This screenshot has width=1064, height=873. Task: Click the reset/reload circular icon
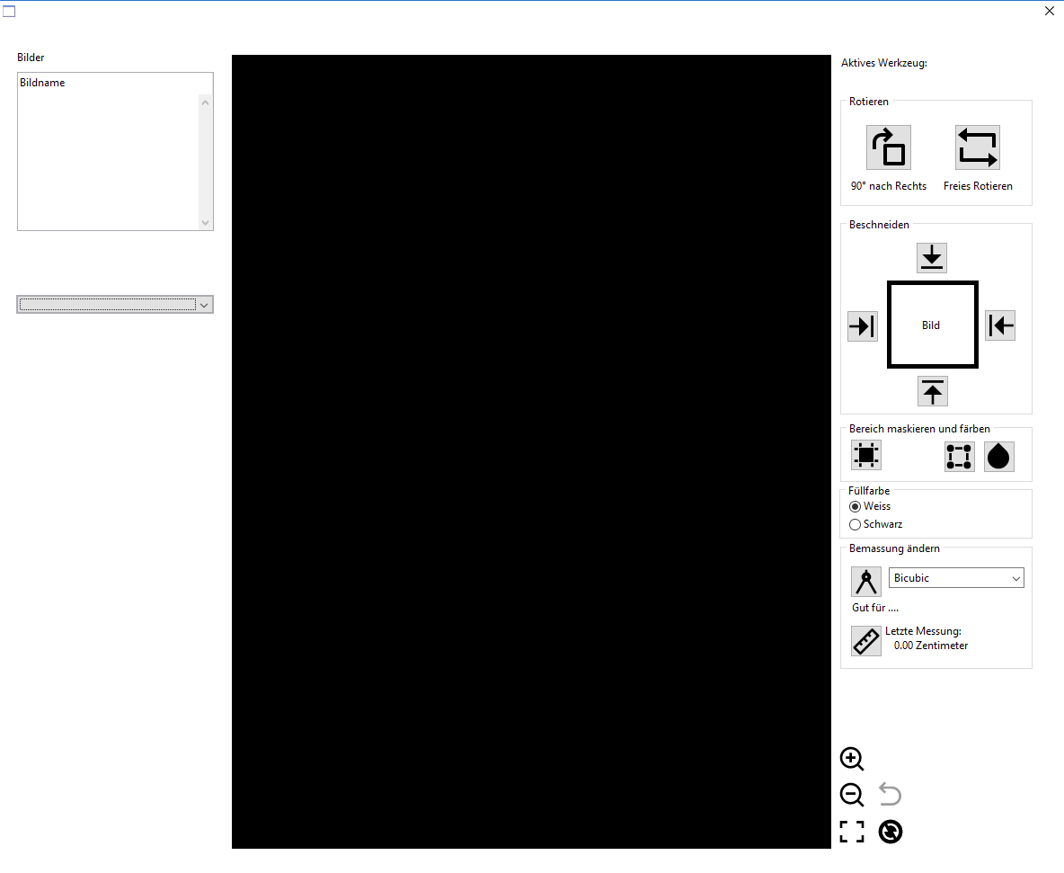coord(890,832)
